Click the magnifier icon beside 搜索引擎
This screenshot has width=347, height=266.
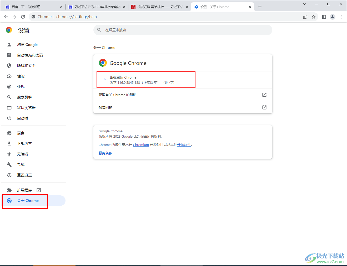[x=9, y=97]
